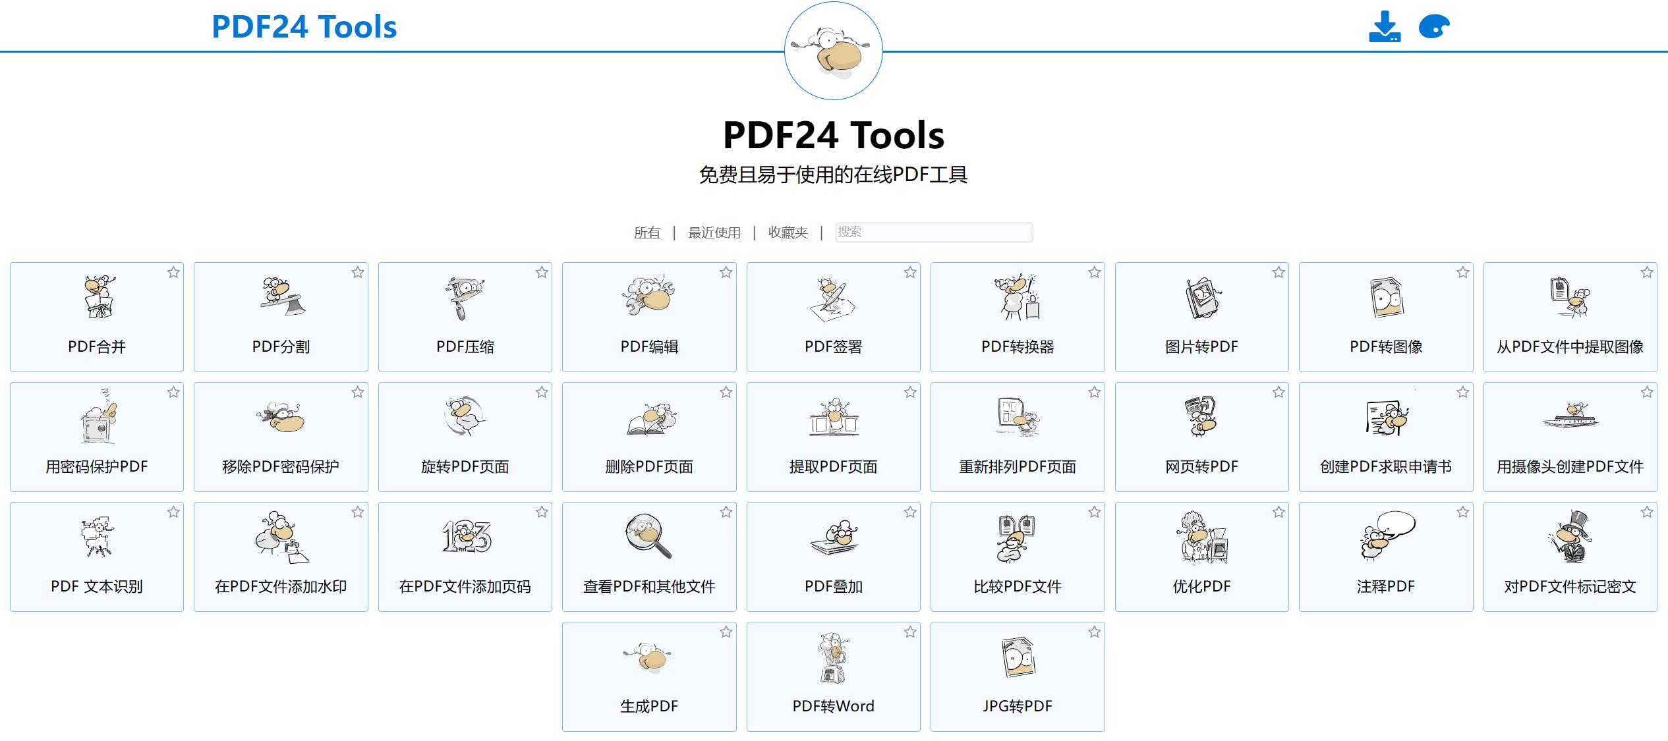Star the PDF 文本识别 tile
Image resolution: width=1668 pixels, height=741 pixels.
[173, 512]
